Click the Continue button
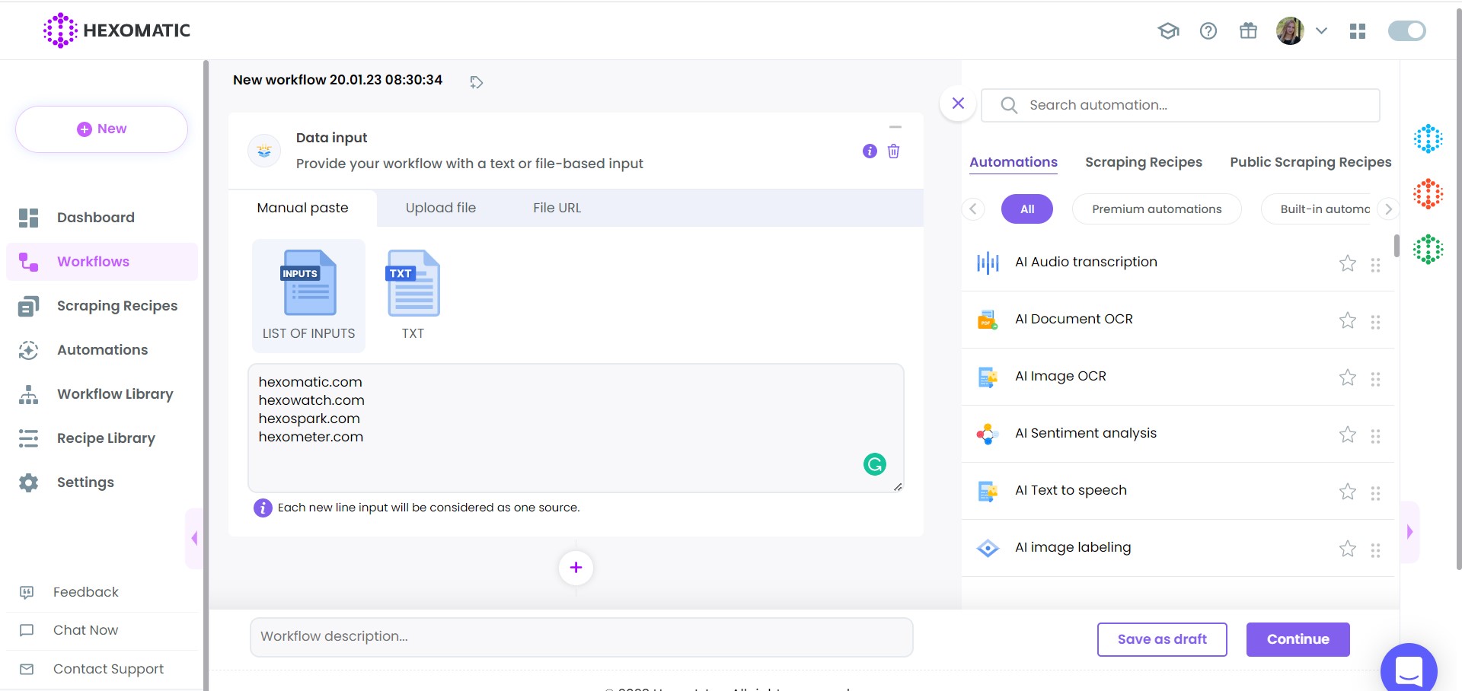This screenshot has width=1462, height=691. click(1298, 639)
